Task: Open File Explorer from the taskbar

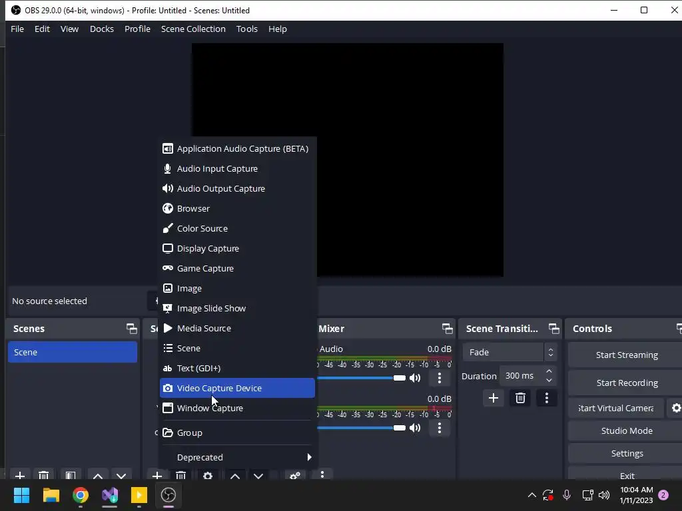Action: [51, 495]
